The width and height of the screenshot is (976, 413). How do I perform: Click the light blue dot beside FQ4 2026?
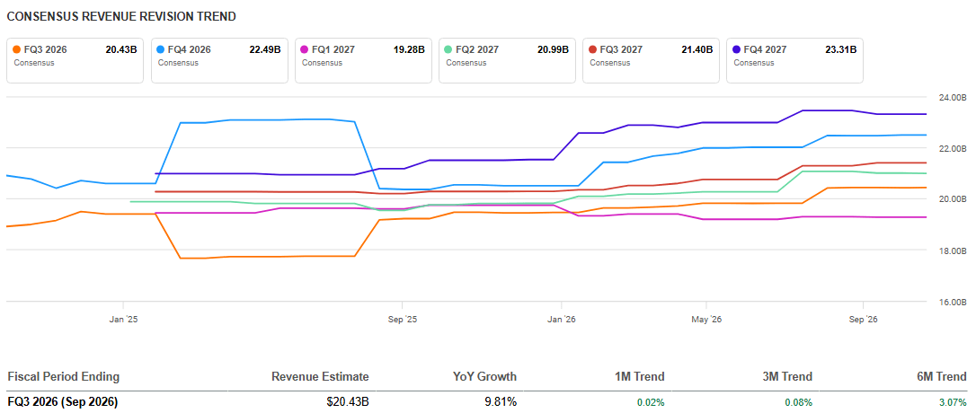161,50
